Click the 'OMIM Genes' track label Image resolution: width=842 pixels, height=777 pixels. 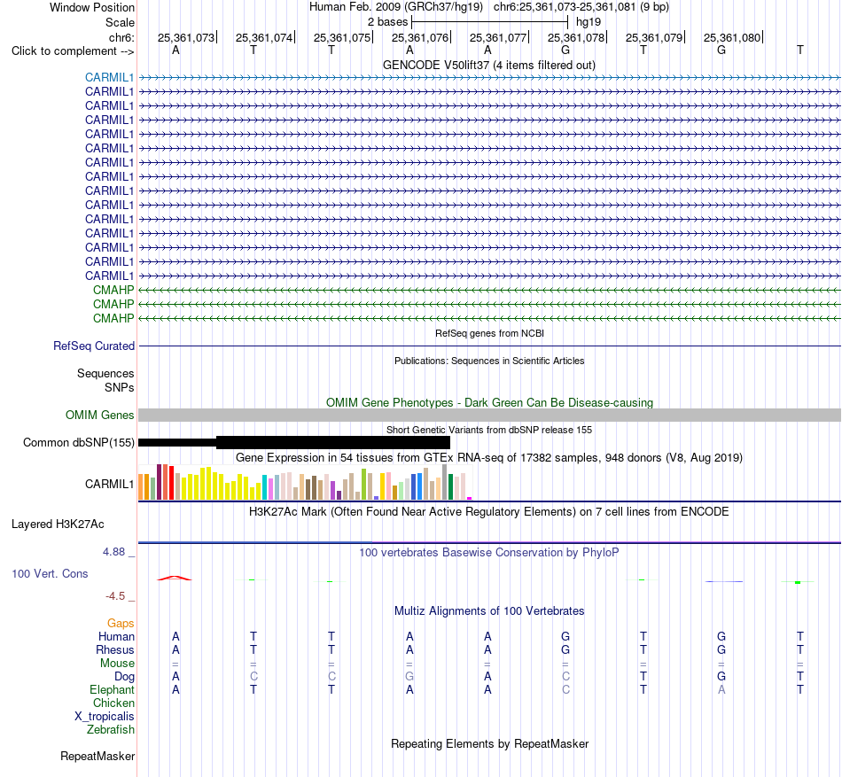click(x=100, y=415)
